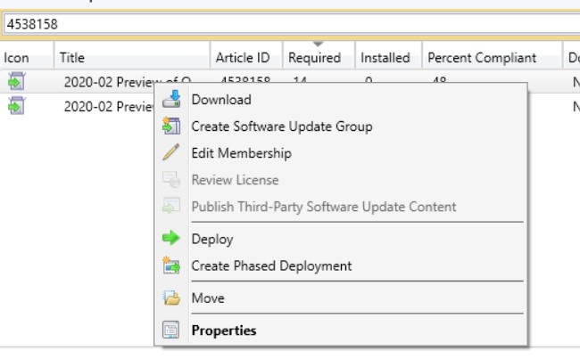Click the Create Software Update Group icon
This screenshot has height=359, width=580.
point(171,126)
